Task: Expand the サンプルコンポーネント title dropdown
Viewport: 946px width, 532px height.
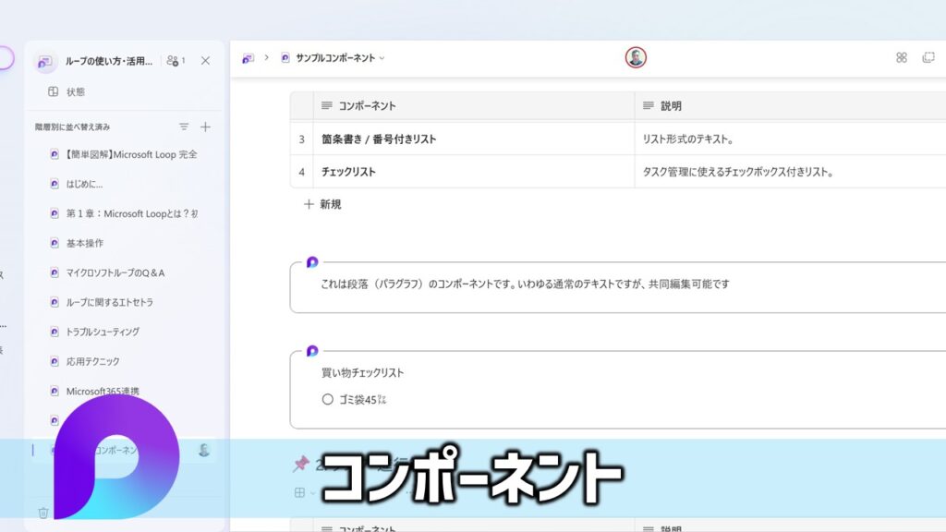Action: pos(382,58)
